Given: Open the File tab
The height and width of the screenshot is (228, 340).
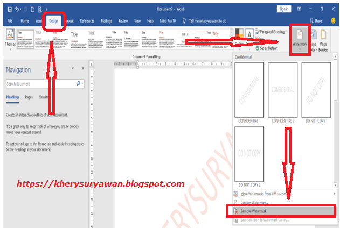Looking at the screenshot, I should click(10, 21).
